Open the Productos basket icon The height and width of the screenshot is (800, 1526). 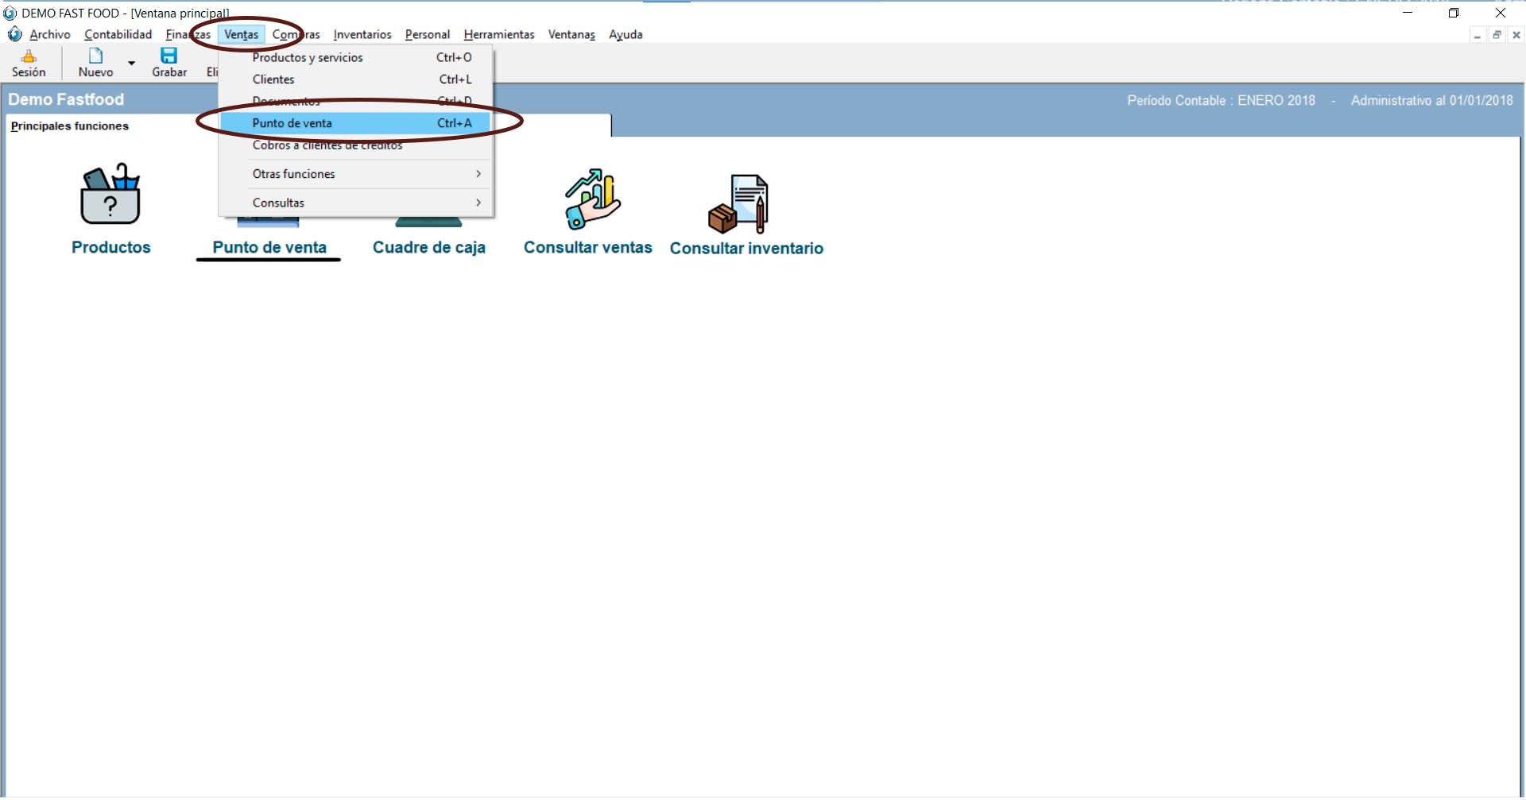point(110,195)
